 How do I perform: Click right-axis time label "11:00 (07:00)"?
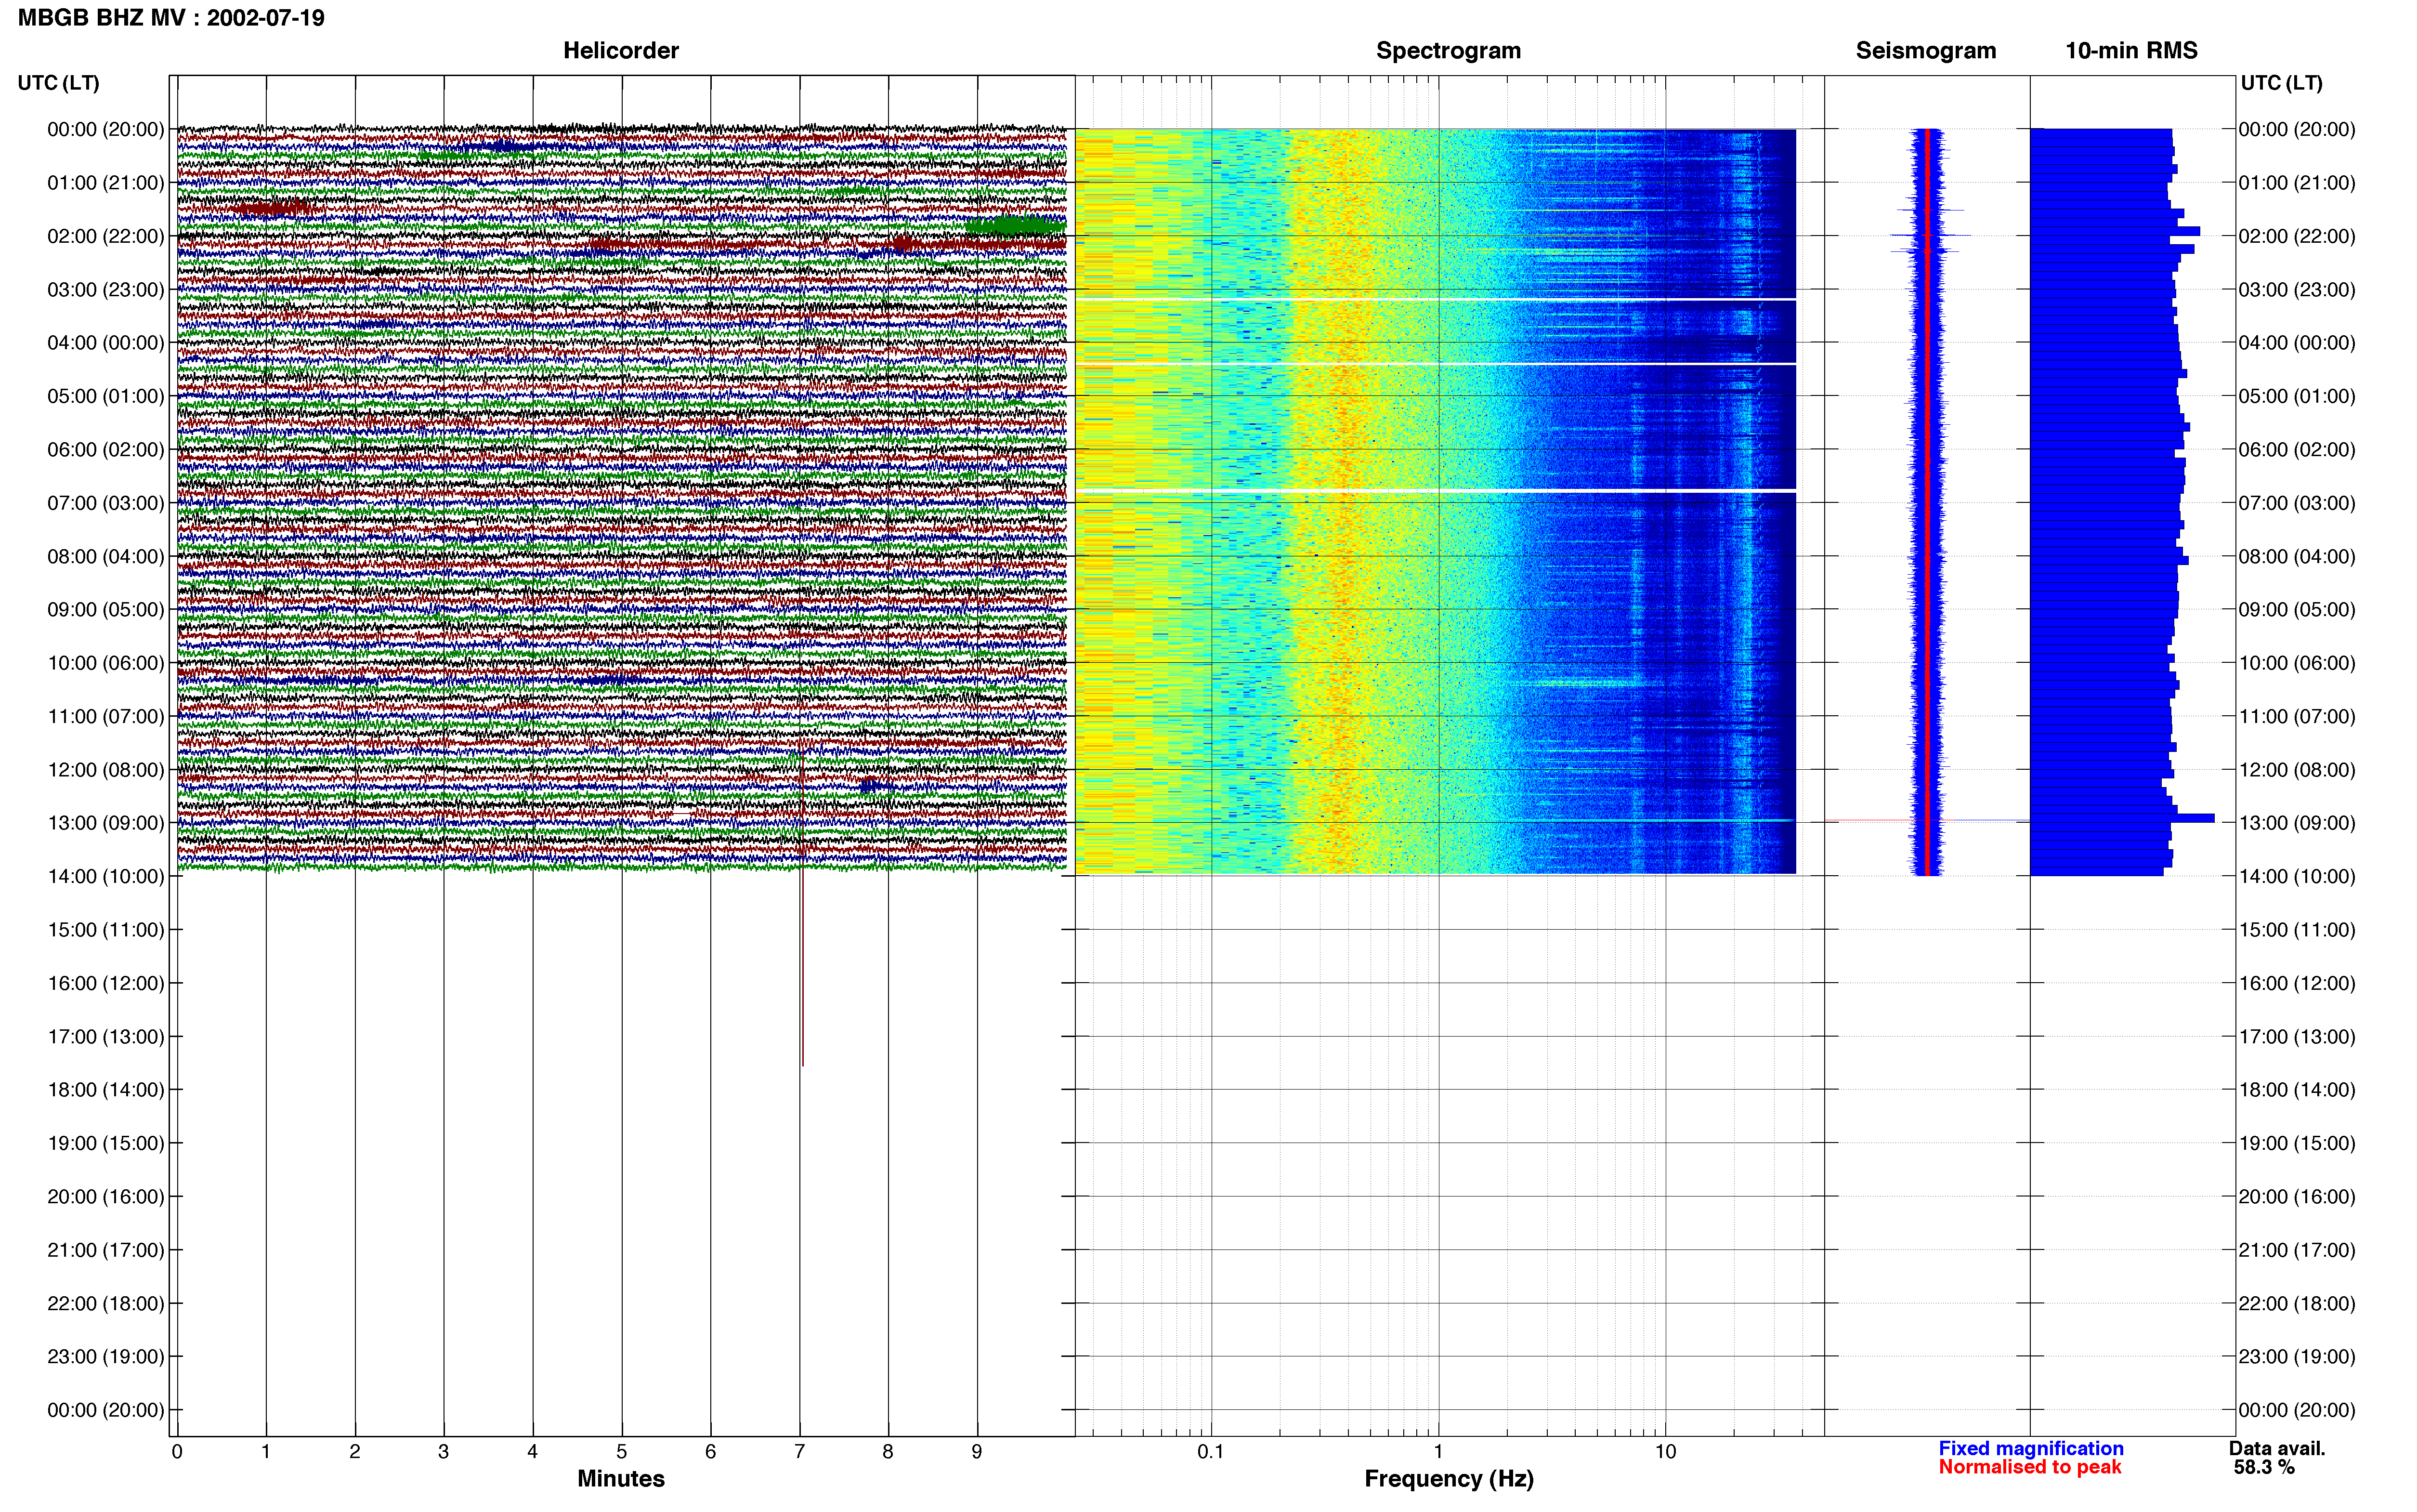click(x=2297, y=716)
